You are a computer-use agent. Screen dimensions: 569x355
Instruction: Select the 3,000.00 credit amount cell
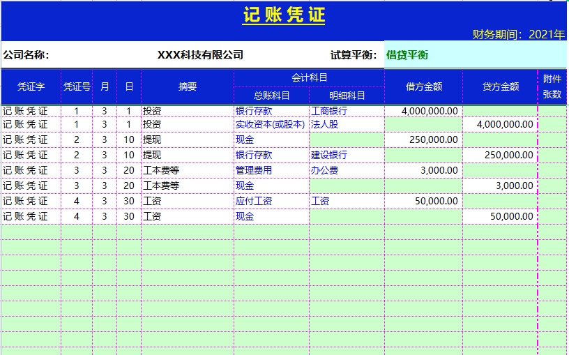(501, 186)
